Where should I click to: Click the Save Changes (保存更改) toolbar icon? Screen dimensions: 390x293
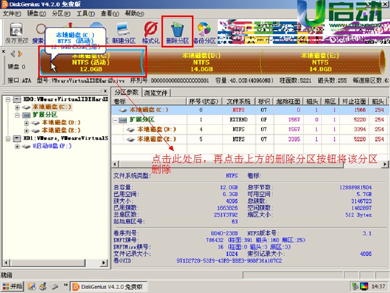[17, 33]
